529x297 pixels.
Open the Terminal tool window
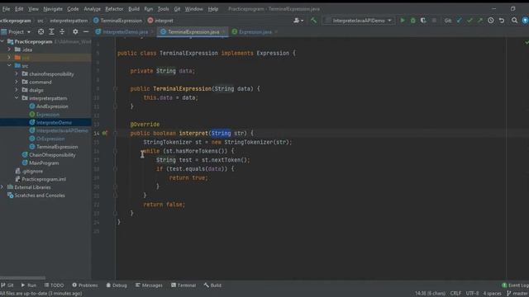pyautogui.click(x=183, y=285)
